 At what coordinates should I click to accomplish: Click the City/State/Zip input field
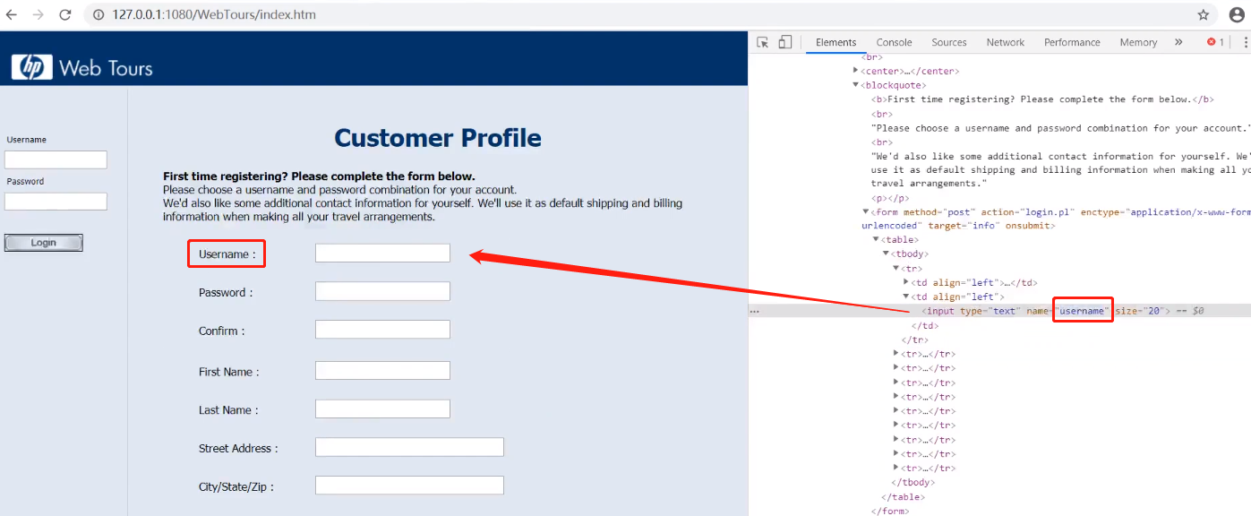coord(409,486)
